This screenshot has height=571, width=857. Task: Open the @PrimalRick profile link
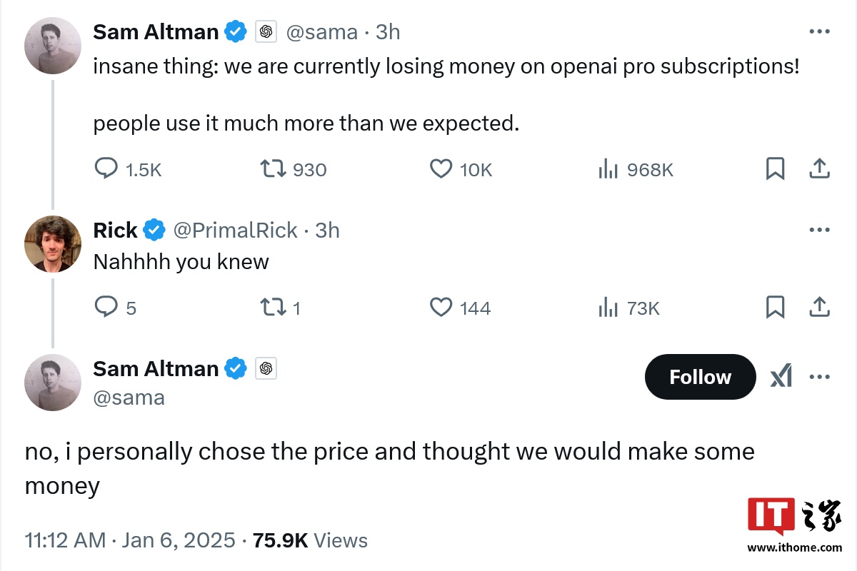[x=236, y=230]
